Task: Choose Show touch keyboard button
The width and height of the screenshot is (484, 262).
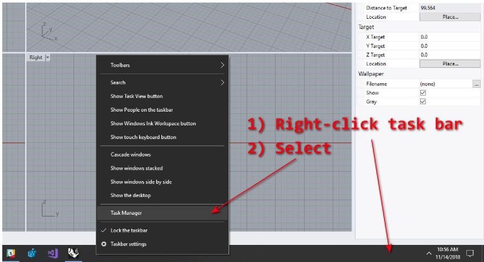Action: point(162,137)
